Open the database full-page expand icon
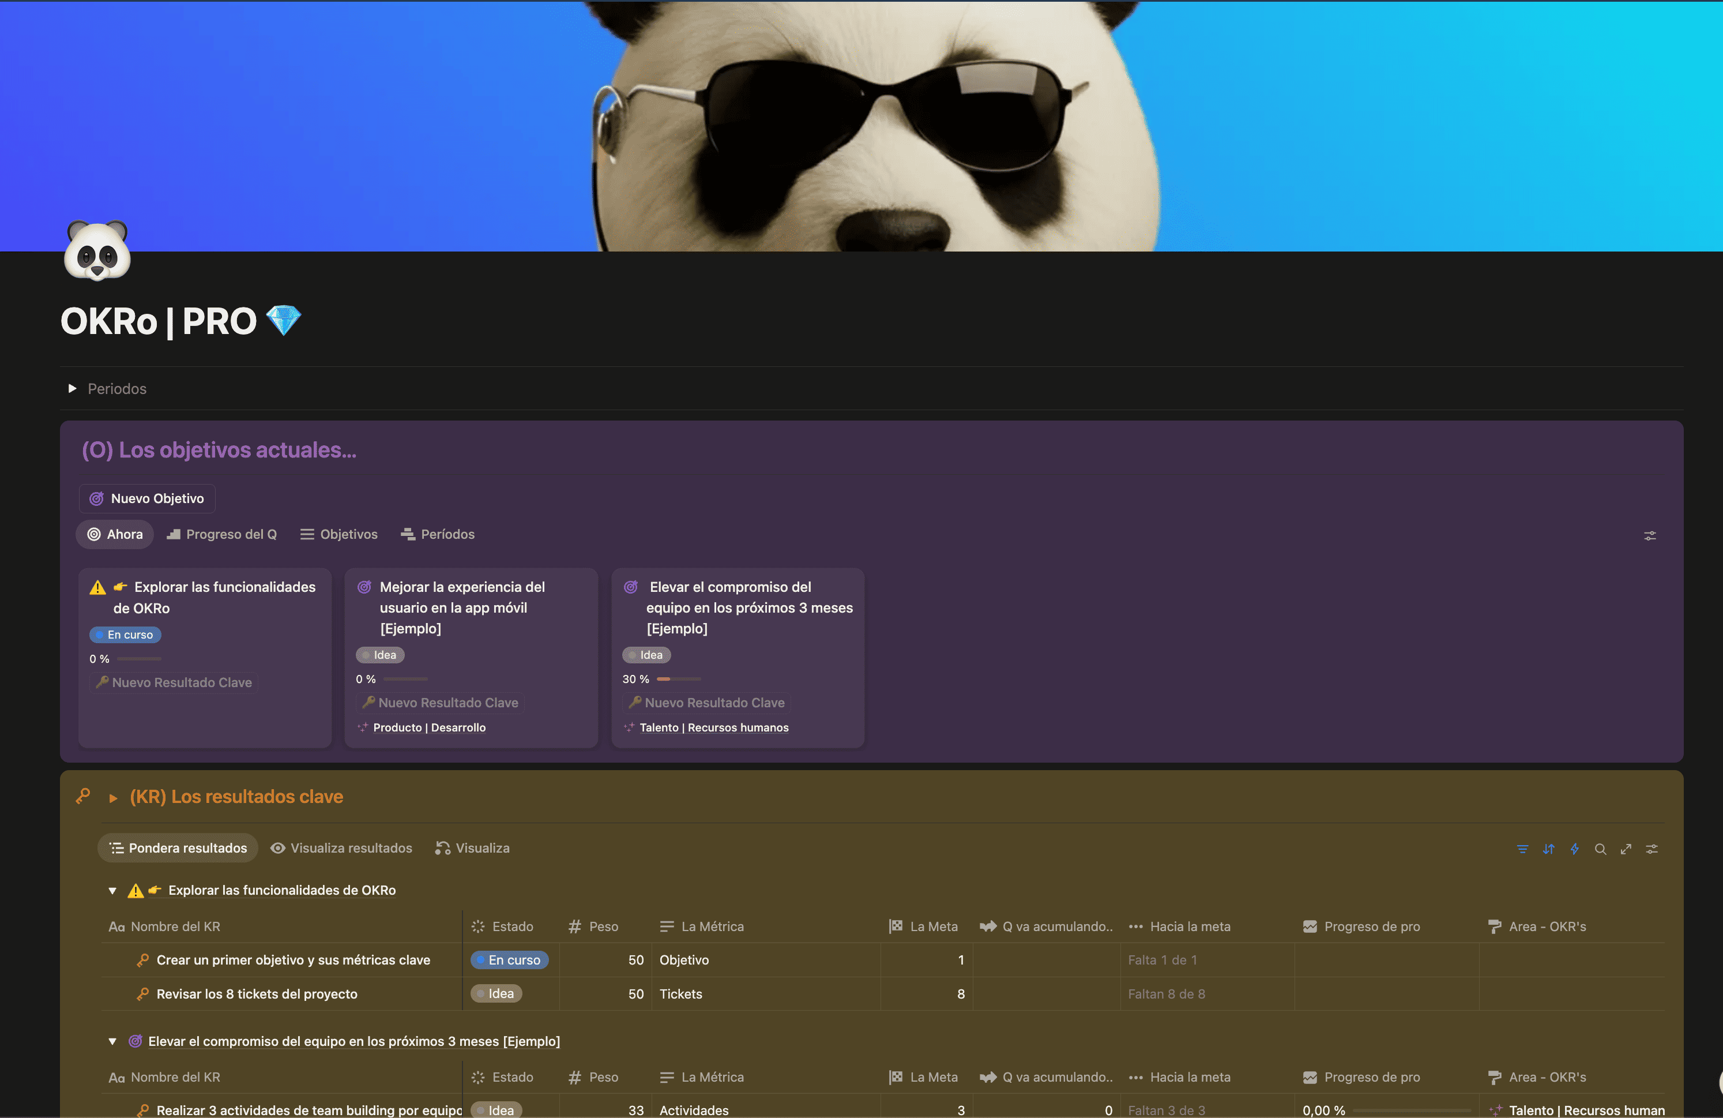The width and height of the screenshot is (1723, 1118). (1626, 849)
